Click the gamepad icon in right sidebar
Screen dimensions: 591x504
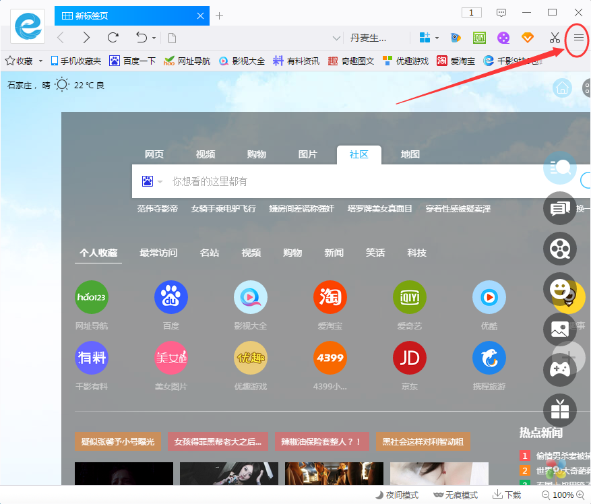(x=559, y=369)
